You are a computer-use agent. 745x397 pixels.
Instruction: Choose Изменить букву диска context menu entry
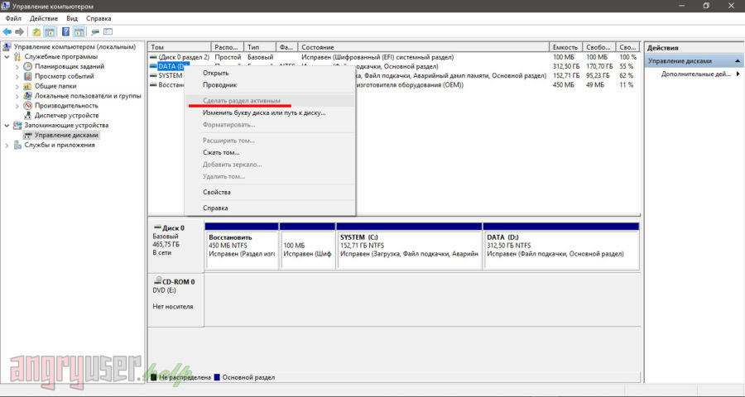(263, 112)
